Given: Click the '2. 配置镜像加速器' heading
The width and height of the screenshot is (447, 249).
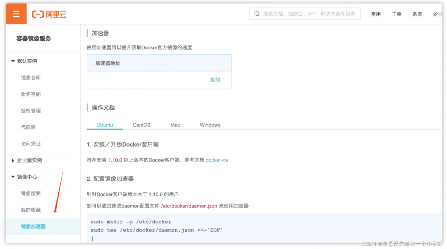Looking at the screenshot, I should click(110, 179).
